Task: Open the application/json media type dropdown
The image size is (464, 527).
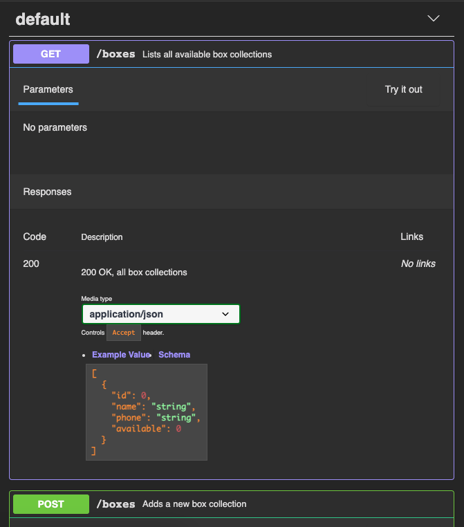Action: [160, 314]
